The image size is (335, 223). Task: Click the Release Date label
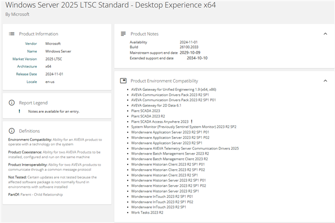[x=27, y=74]
